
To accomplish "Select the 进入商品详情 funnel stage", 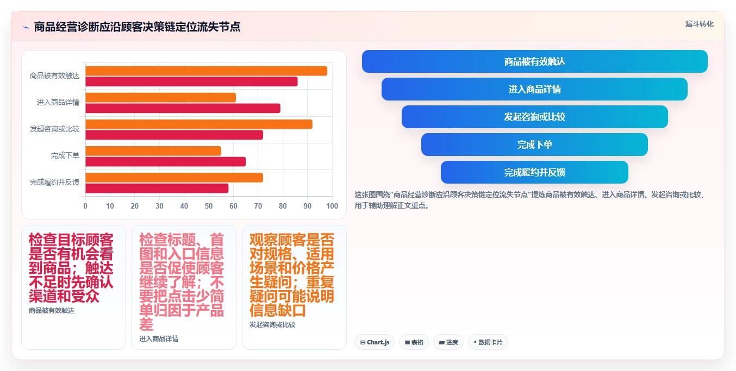I will 535,89.
